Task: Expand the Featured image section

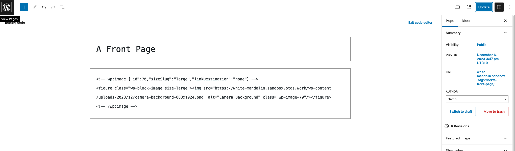Action: (x=477, y=138)
